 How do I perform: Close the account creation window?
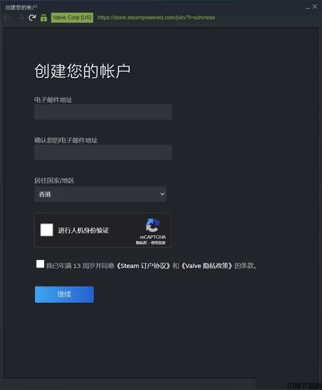(x=315, y=6)
